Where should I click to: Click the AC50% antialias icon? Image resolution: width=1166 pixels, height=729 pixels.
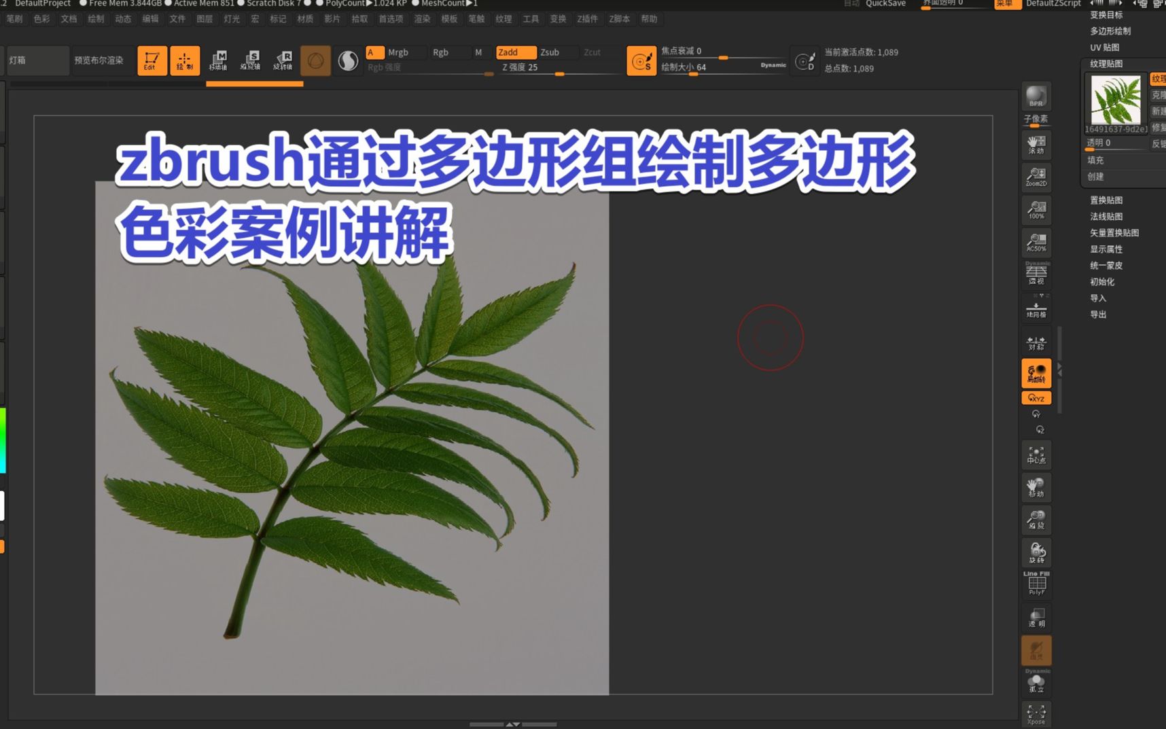click(x=1036, y=242)
